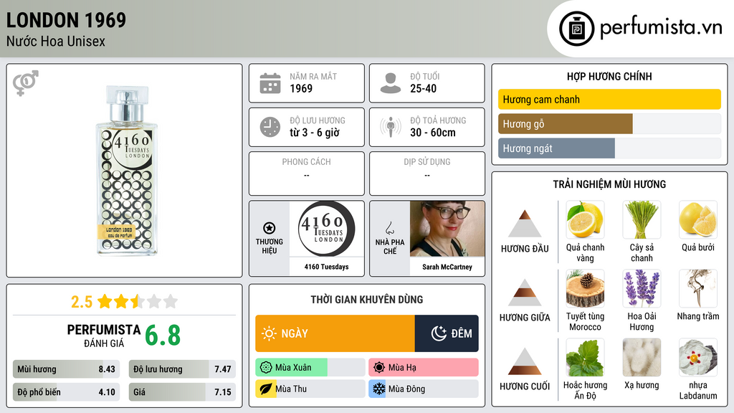Open the Quả bưởi grapefruit image

click(698, 219)
